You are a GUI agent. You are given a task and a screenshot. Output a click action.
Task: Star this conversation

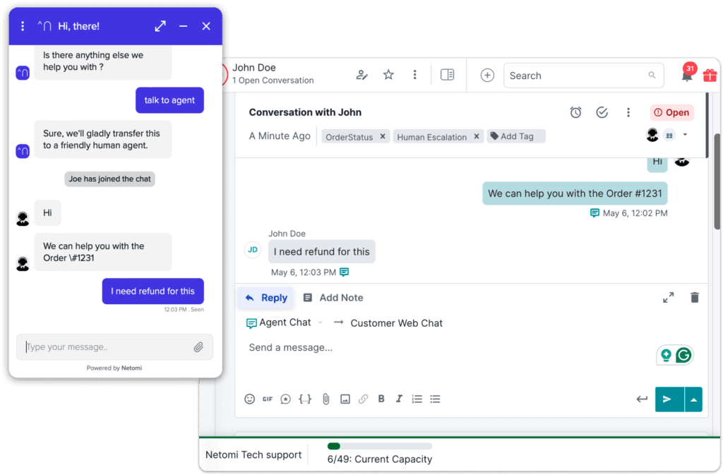(388, 75)
